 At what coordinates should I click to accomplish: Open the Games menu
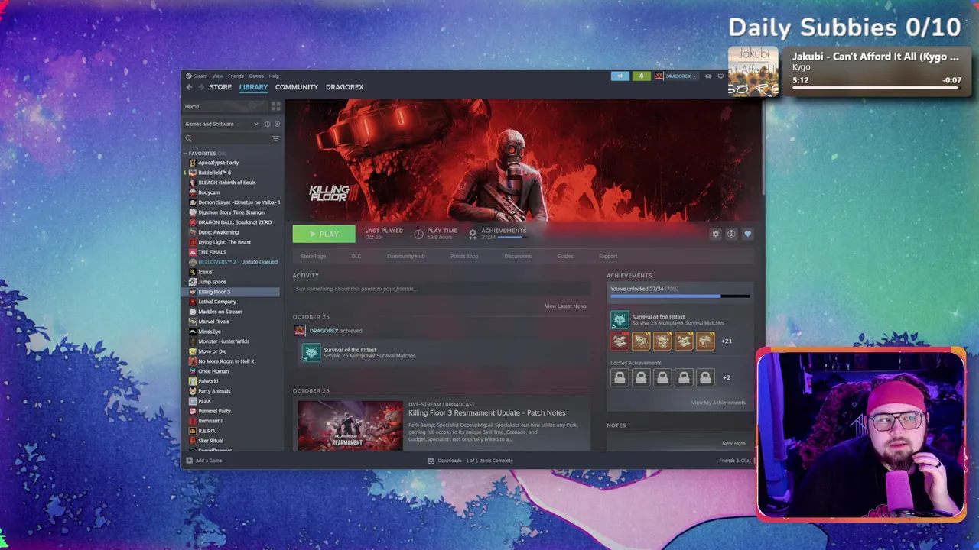(256, 76)
